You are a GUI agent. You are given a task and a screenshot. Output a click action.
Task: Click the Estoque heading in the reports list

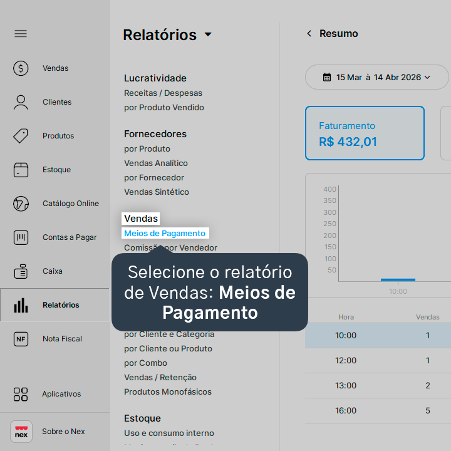(x=142, y=418)
